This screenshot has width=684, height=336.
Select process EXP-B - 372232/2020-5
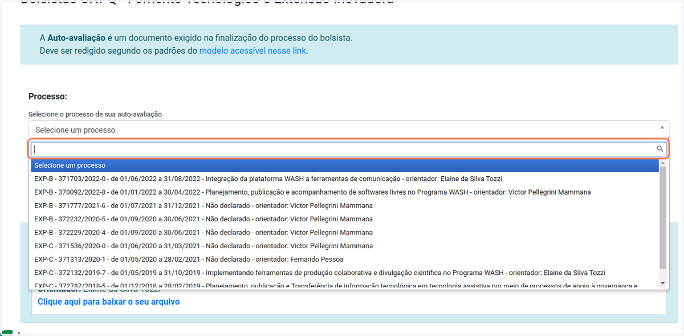345,219
